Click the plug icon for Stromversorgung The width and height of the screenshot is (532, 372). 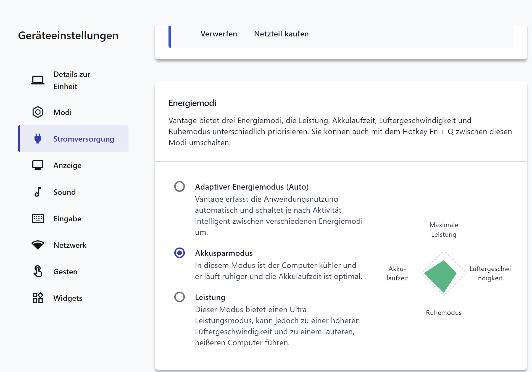[38, 139]
